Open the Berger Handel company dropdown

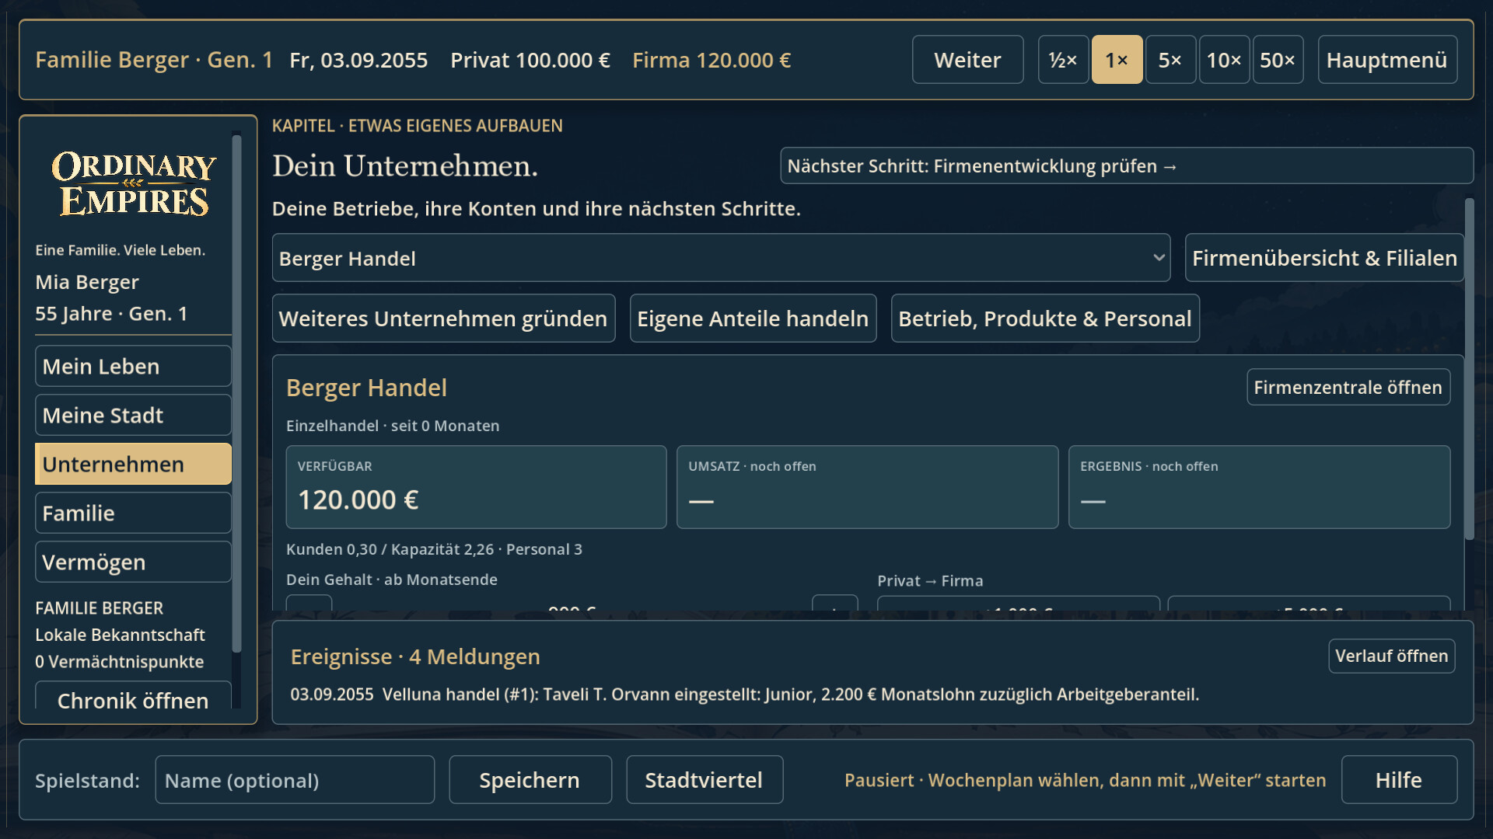point(721,258)
